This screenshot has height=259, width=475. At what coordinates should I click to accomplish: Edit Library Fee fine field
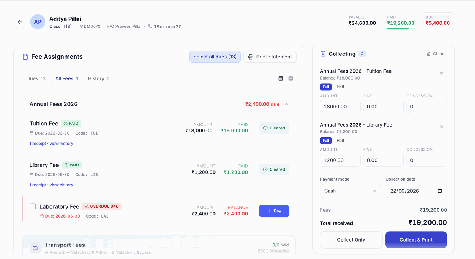(383, 160)
